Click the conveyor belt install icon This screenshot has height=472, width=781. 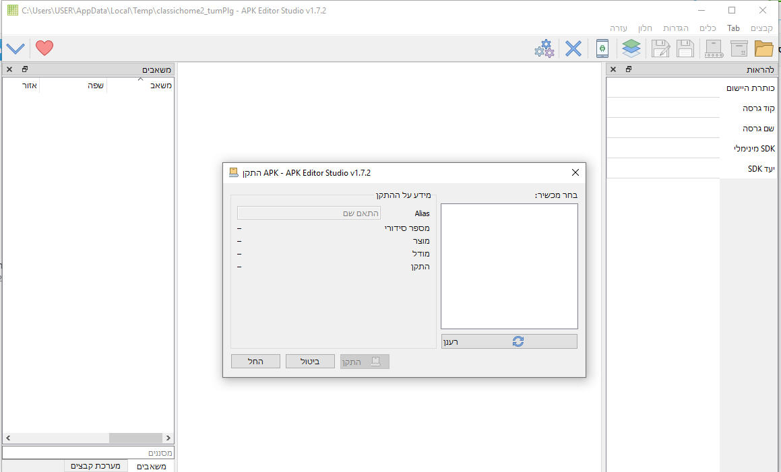(x=714, y=48)
